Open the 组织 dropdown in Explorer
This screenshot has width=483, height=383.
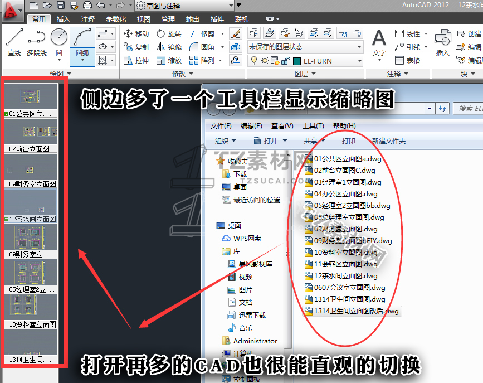(x=225, y=141)
